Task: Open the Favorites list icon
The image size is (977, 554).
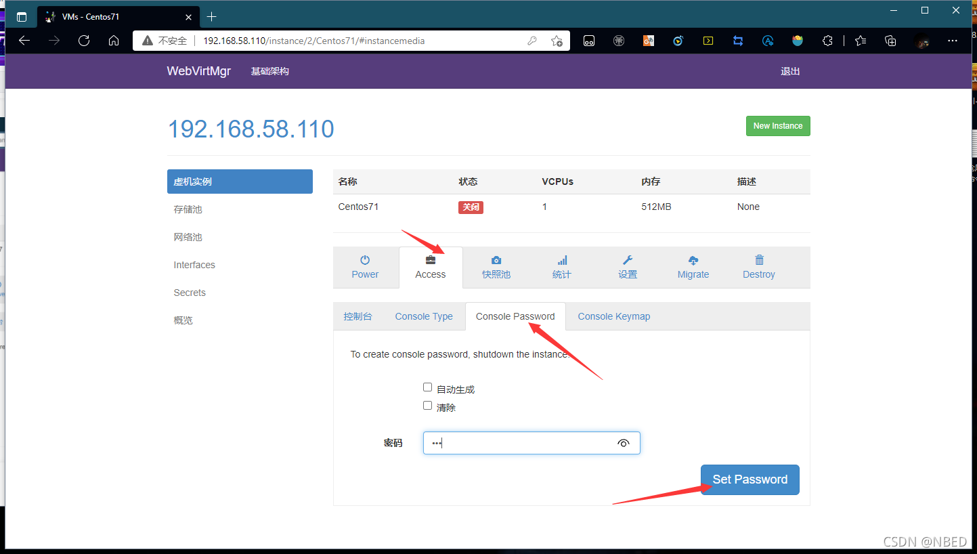Action: click(x=861, y=41)
